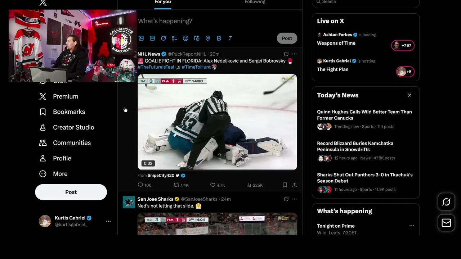
Task: Open the #TimeToHunt hashtag
Action: tap(196, 67)
